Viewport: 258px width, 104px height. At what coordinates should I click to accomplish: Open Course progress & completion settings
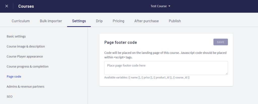coord(27,66)
